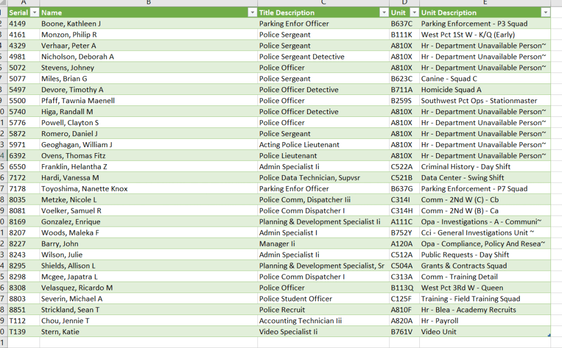Expand the Unit Description filter arrow
Screen dimensions: 562x348
(545, 13)
